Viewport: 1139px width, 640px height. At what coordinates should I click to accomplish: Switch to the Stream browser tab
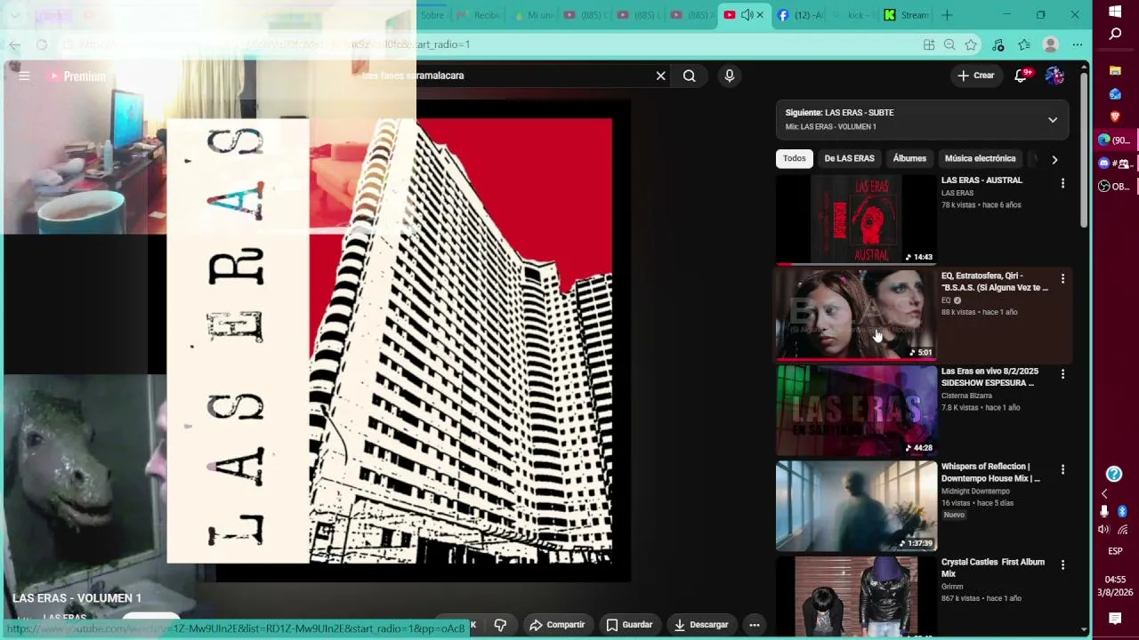tap(907, 15)
